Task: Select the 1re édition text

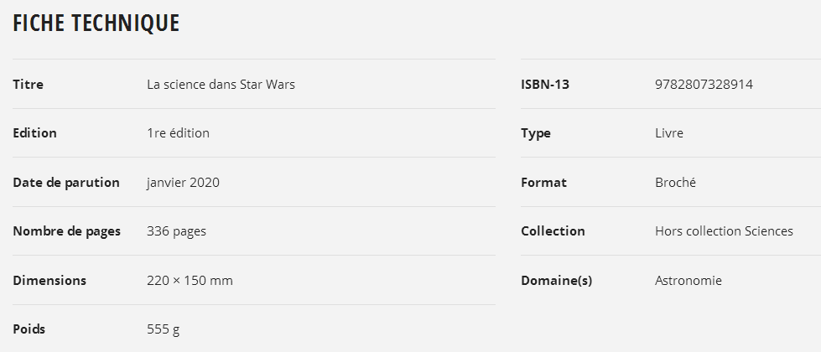Action: pyautogui.click(x=178, y=133)
